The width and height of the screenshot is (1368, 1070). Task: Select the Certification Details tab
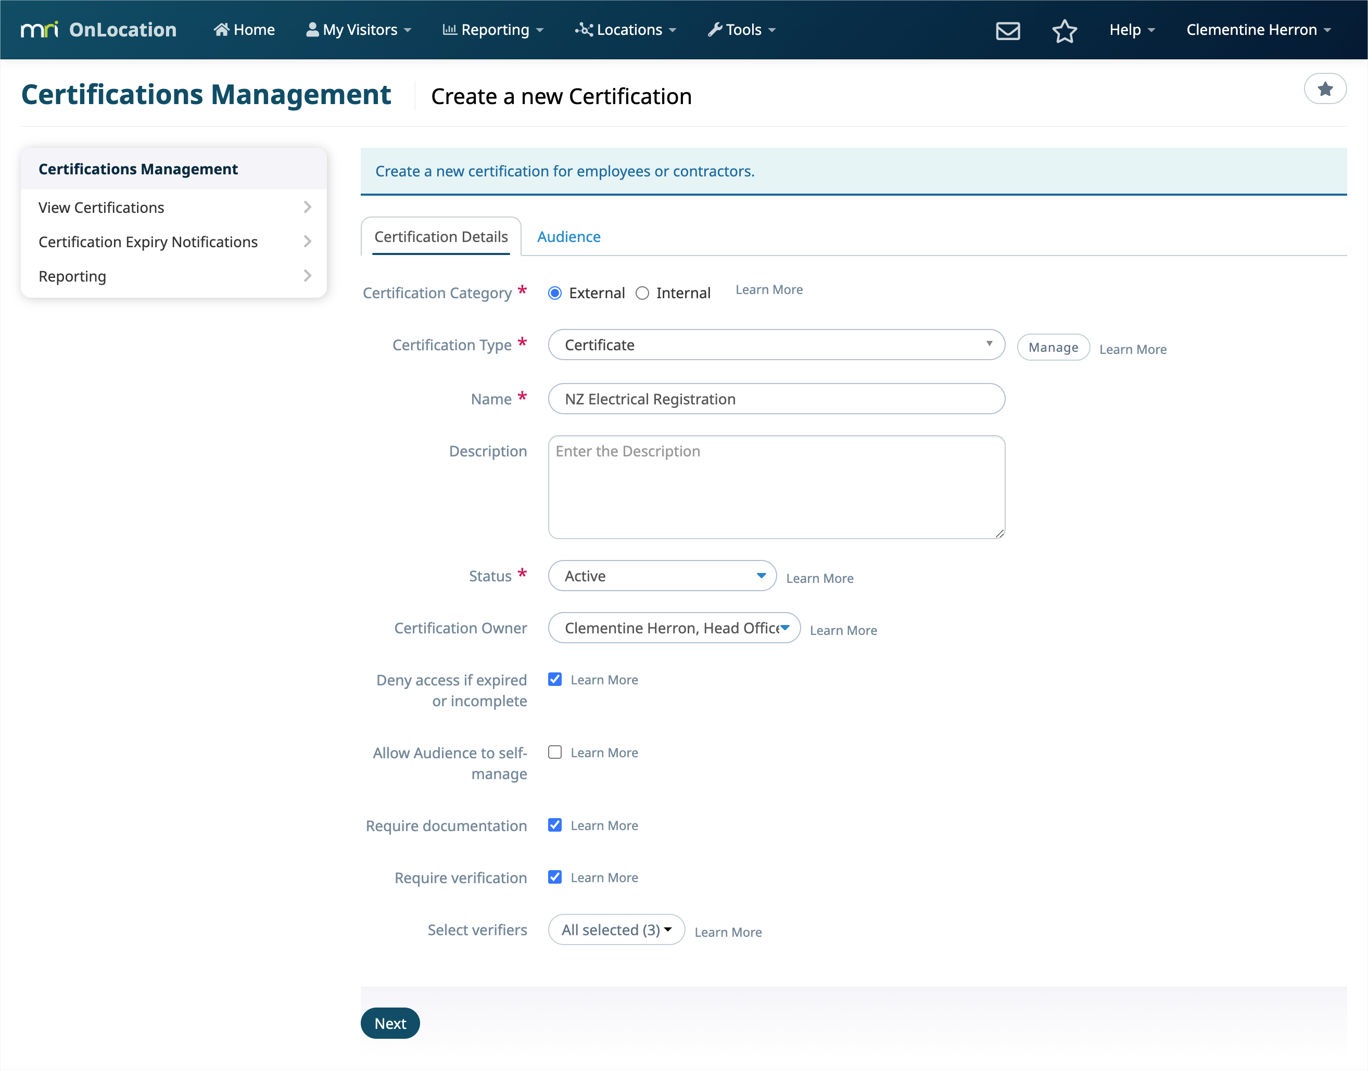pyautogui.click(x=440, y=236)
